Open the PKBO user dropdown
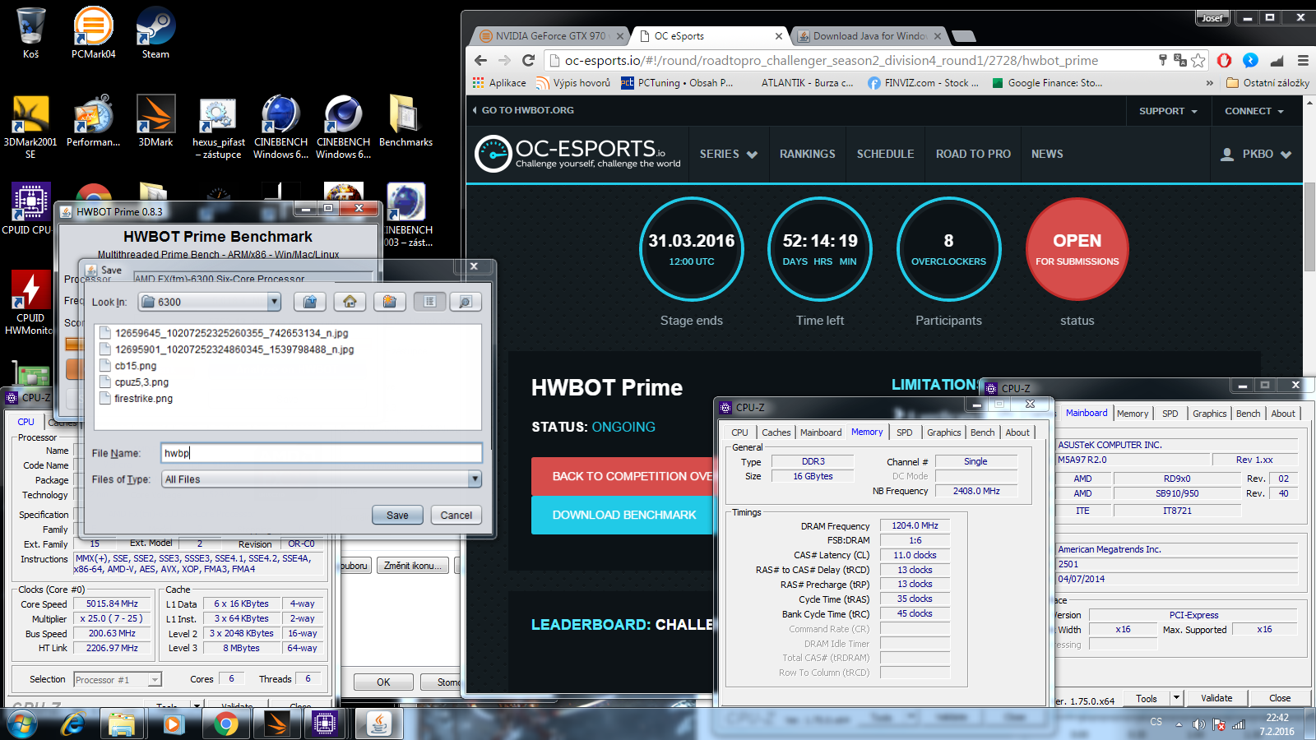1316x740 pixels. (x=1256, y=154)
